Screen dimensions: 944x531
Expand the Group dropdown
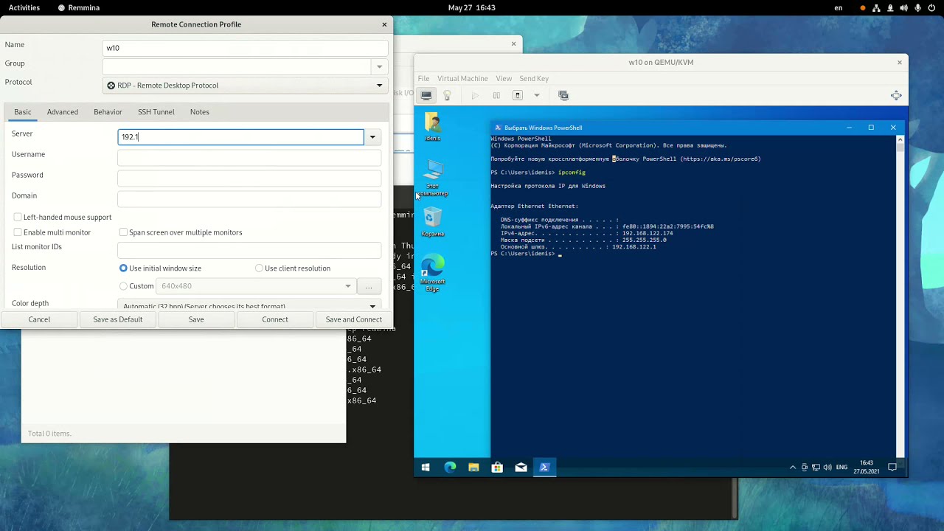point(379,66)
